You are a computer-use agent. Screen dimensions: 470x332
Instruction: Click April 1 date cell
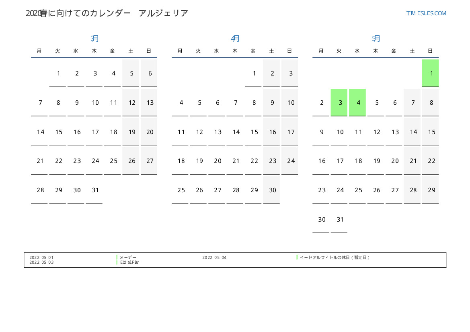pyautogui.click(x=253, y=73)
